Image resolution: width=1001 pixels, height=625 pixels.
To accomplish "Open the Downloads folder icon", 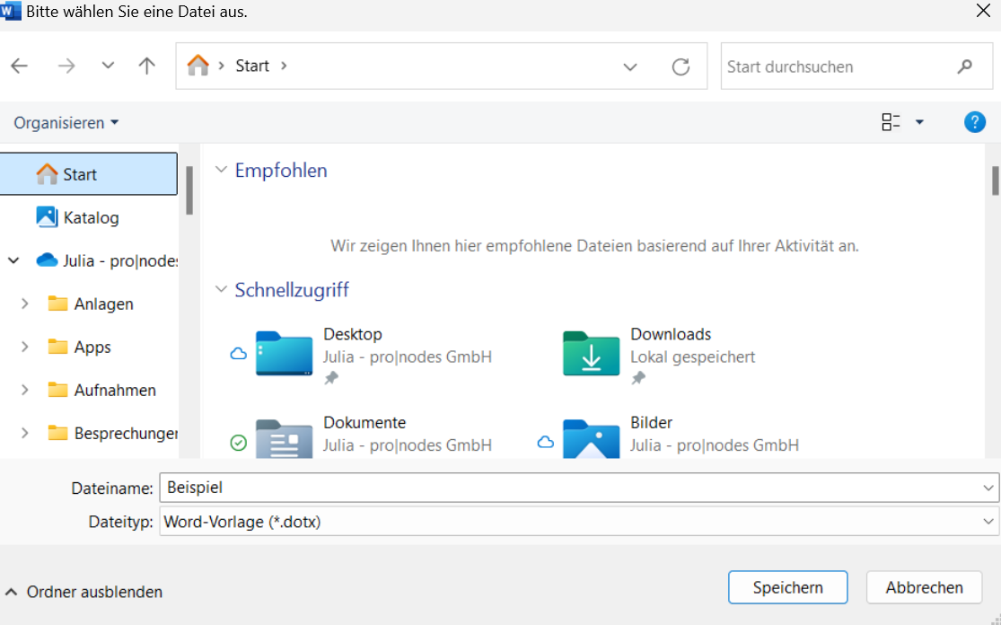I will (591, 353).
